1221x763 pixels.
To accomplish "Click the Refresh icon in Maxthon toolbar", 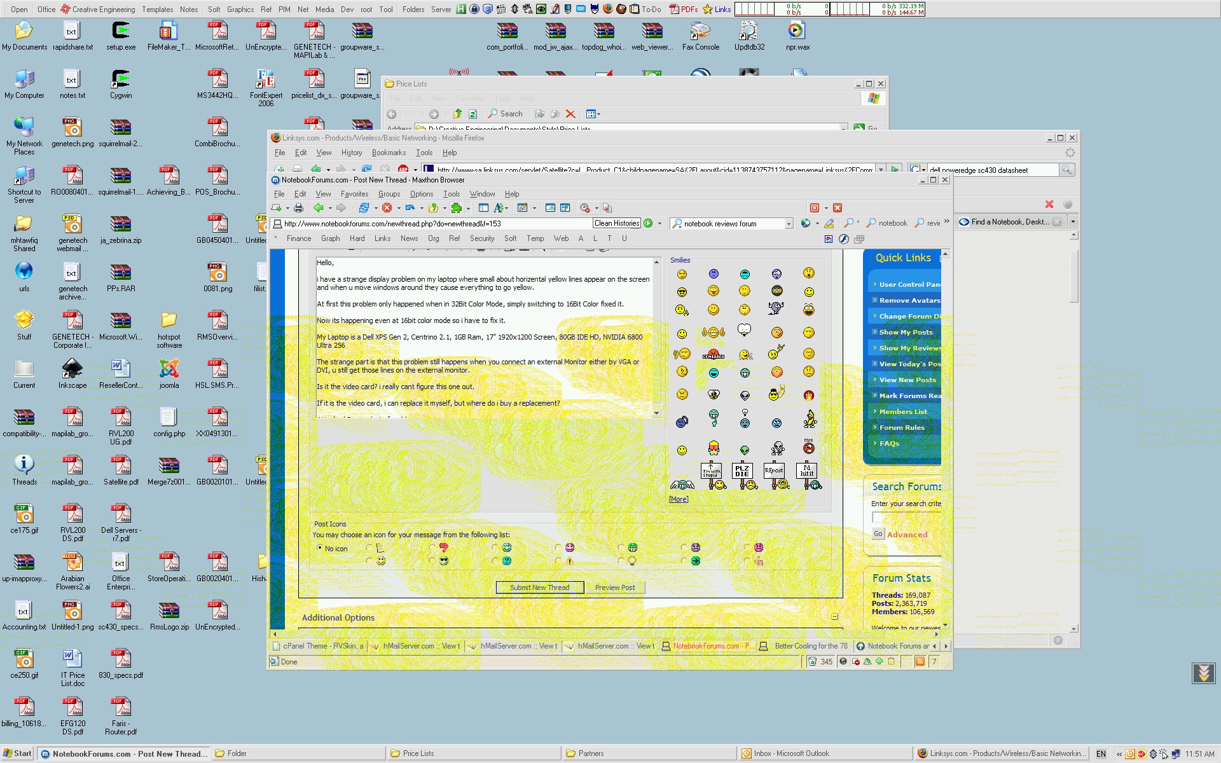I will click(364, 208).
